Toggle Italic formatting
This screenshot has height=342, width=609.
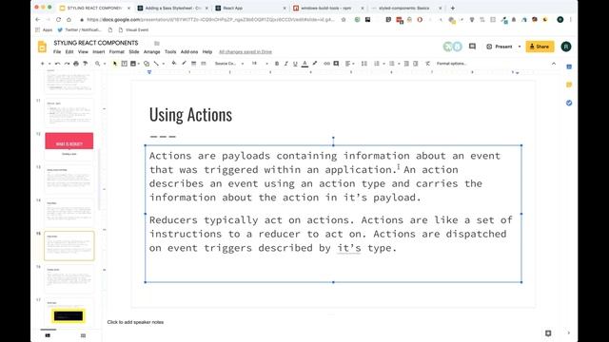coord(285,64)
